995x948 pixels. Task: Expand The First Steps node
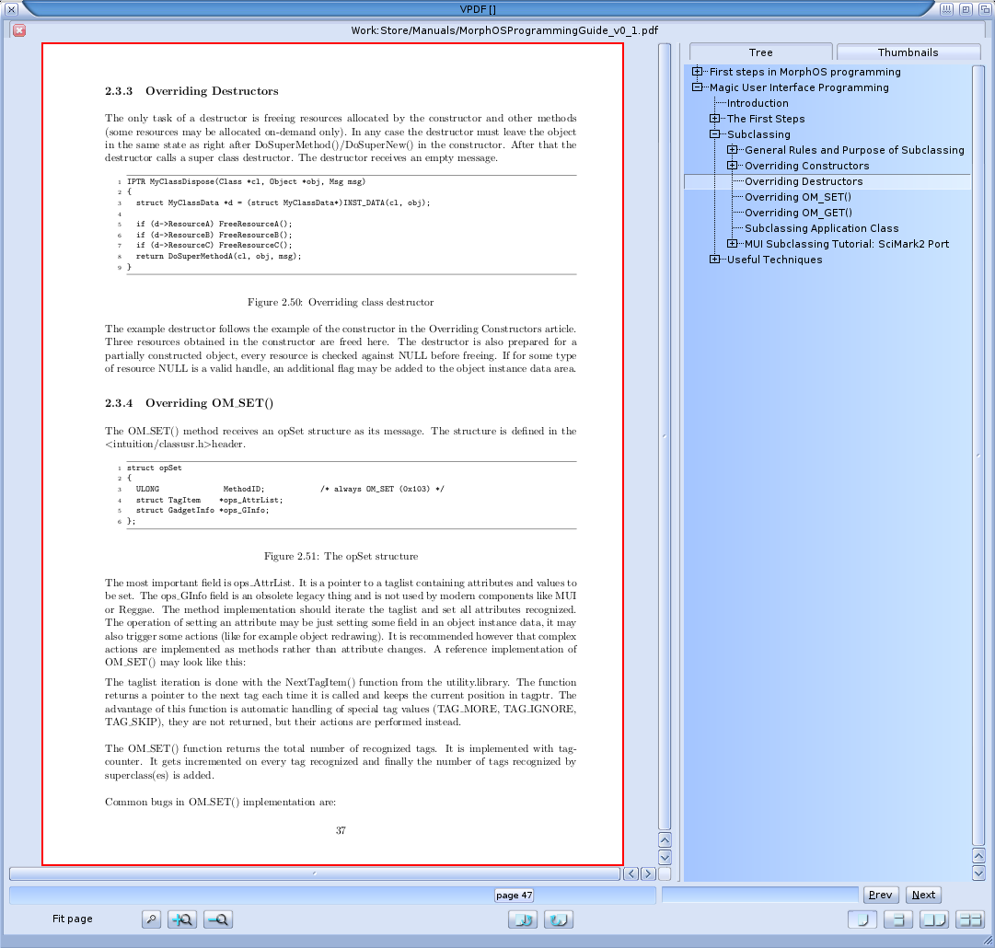715,119
